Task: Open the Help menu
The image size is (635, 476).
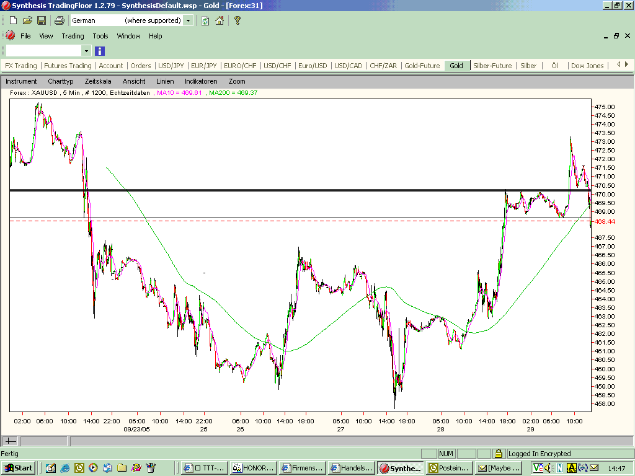Action: pyautogui.click(x=156, y=36)
